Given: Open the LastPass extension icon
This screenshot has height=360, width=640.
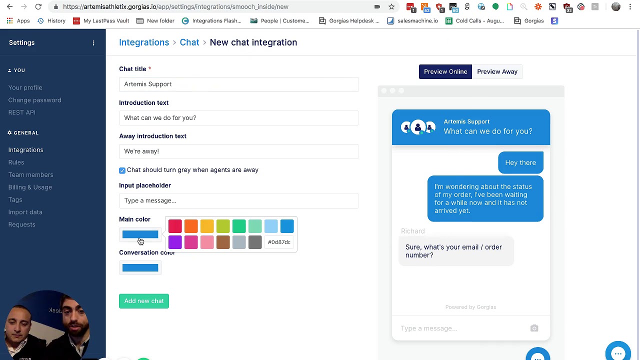Looking at the screenshot, I should 410,6.
